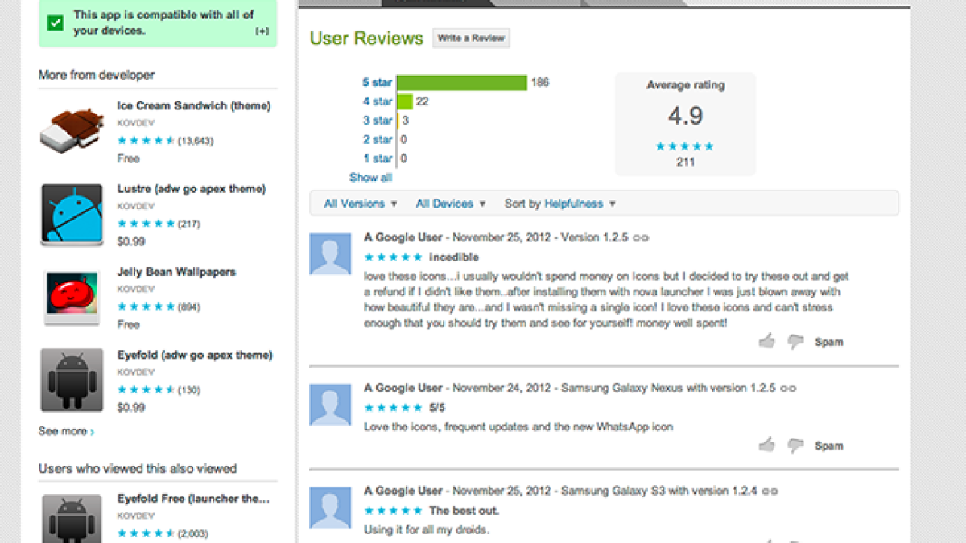Screen dimensions: 966x543
Task: Open the Sort by Helpfulness dropdown
Action: 560,204
